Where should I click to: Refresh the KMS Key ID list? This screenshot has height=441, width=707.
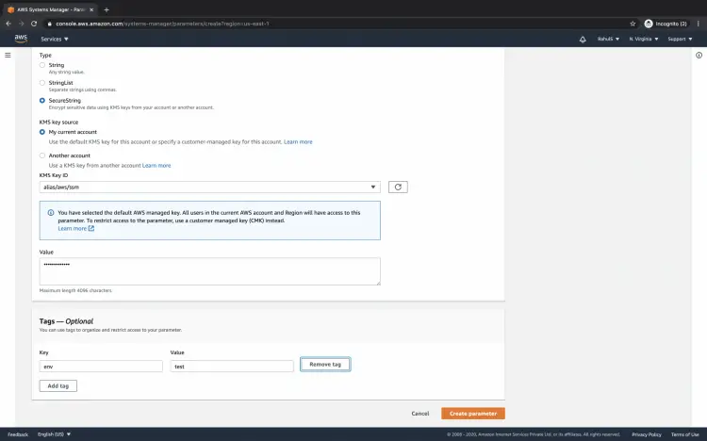pos(398,187)
